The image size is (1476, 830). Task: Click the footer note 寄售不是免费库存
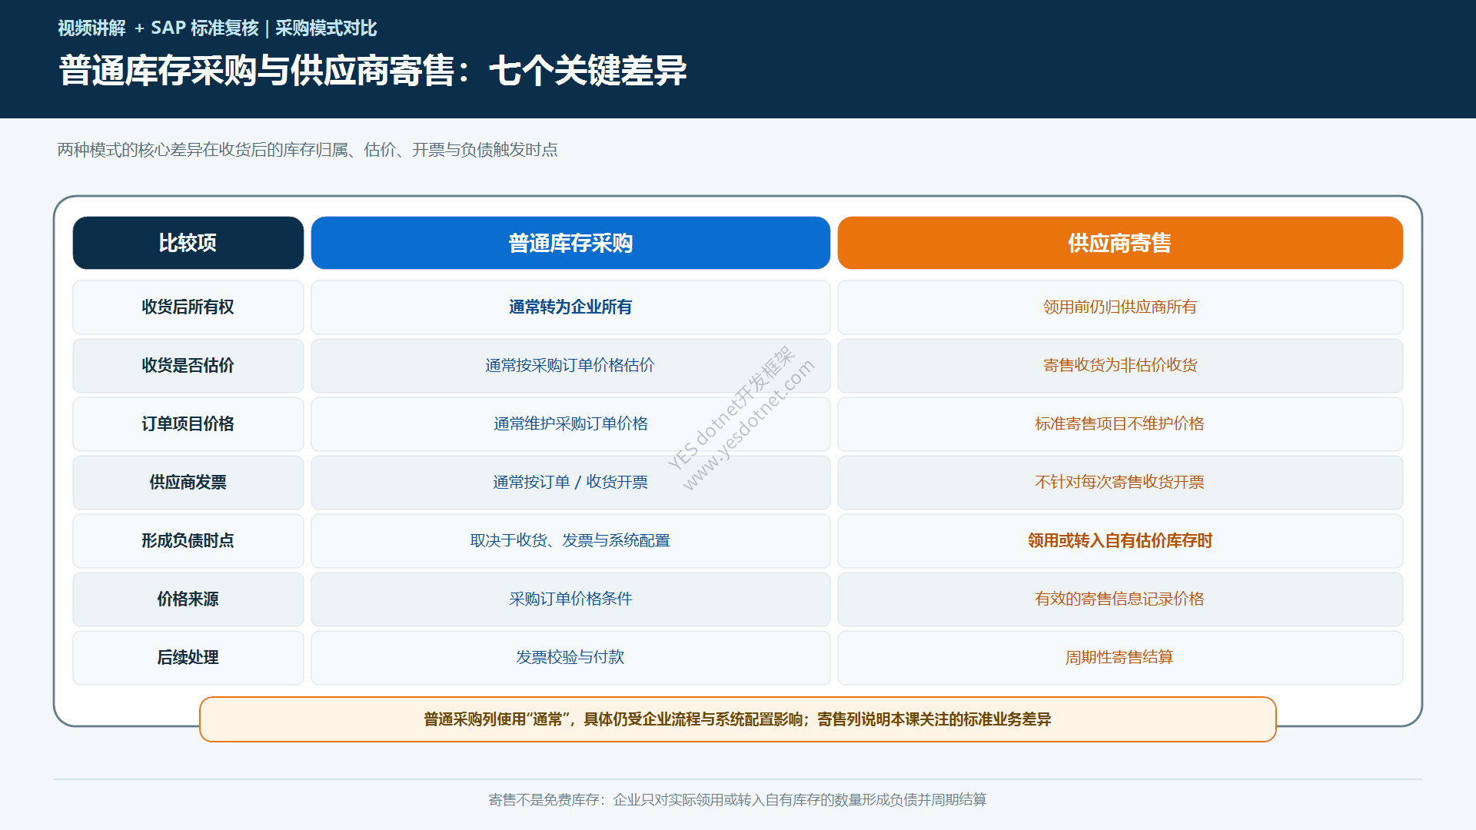coord(738,800)
